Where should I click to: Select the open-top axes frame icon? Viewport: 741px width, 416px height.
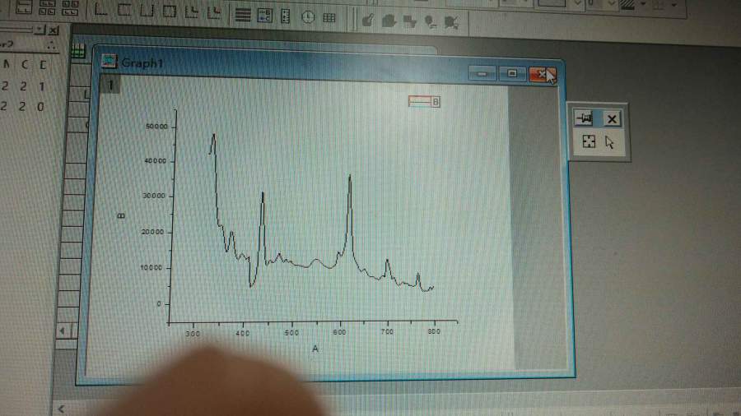tap(147, 10)
